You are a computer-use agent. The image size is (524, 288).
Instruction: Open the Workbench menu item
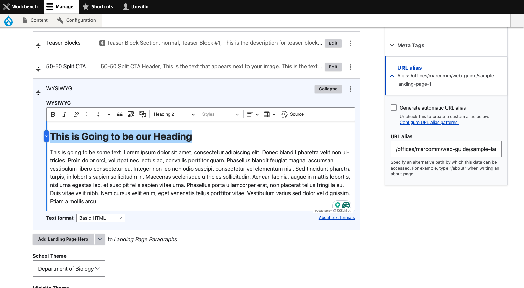[x=20, y=7]
